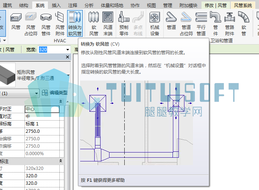This screenshot has height=190, width=259.
Task: Switch to the 注释 ribbon tab
Action: 72,6
